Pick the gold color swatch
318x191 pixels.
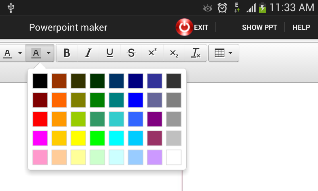pyautogui.click(x=59, y=138)
